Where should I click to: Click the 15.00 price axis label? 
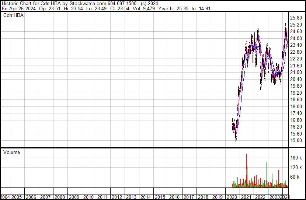point(296,140)
